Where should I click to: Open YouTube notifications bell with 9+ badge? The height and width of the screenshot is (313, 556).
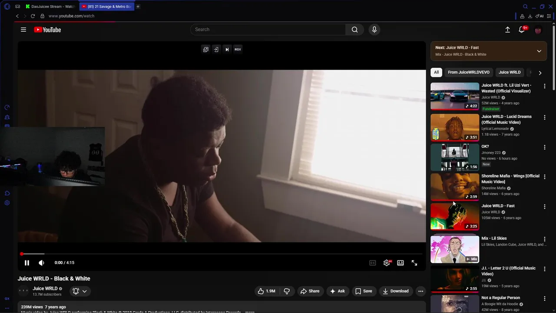coord(522,30)
